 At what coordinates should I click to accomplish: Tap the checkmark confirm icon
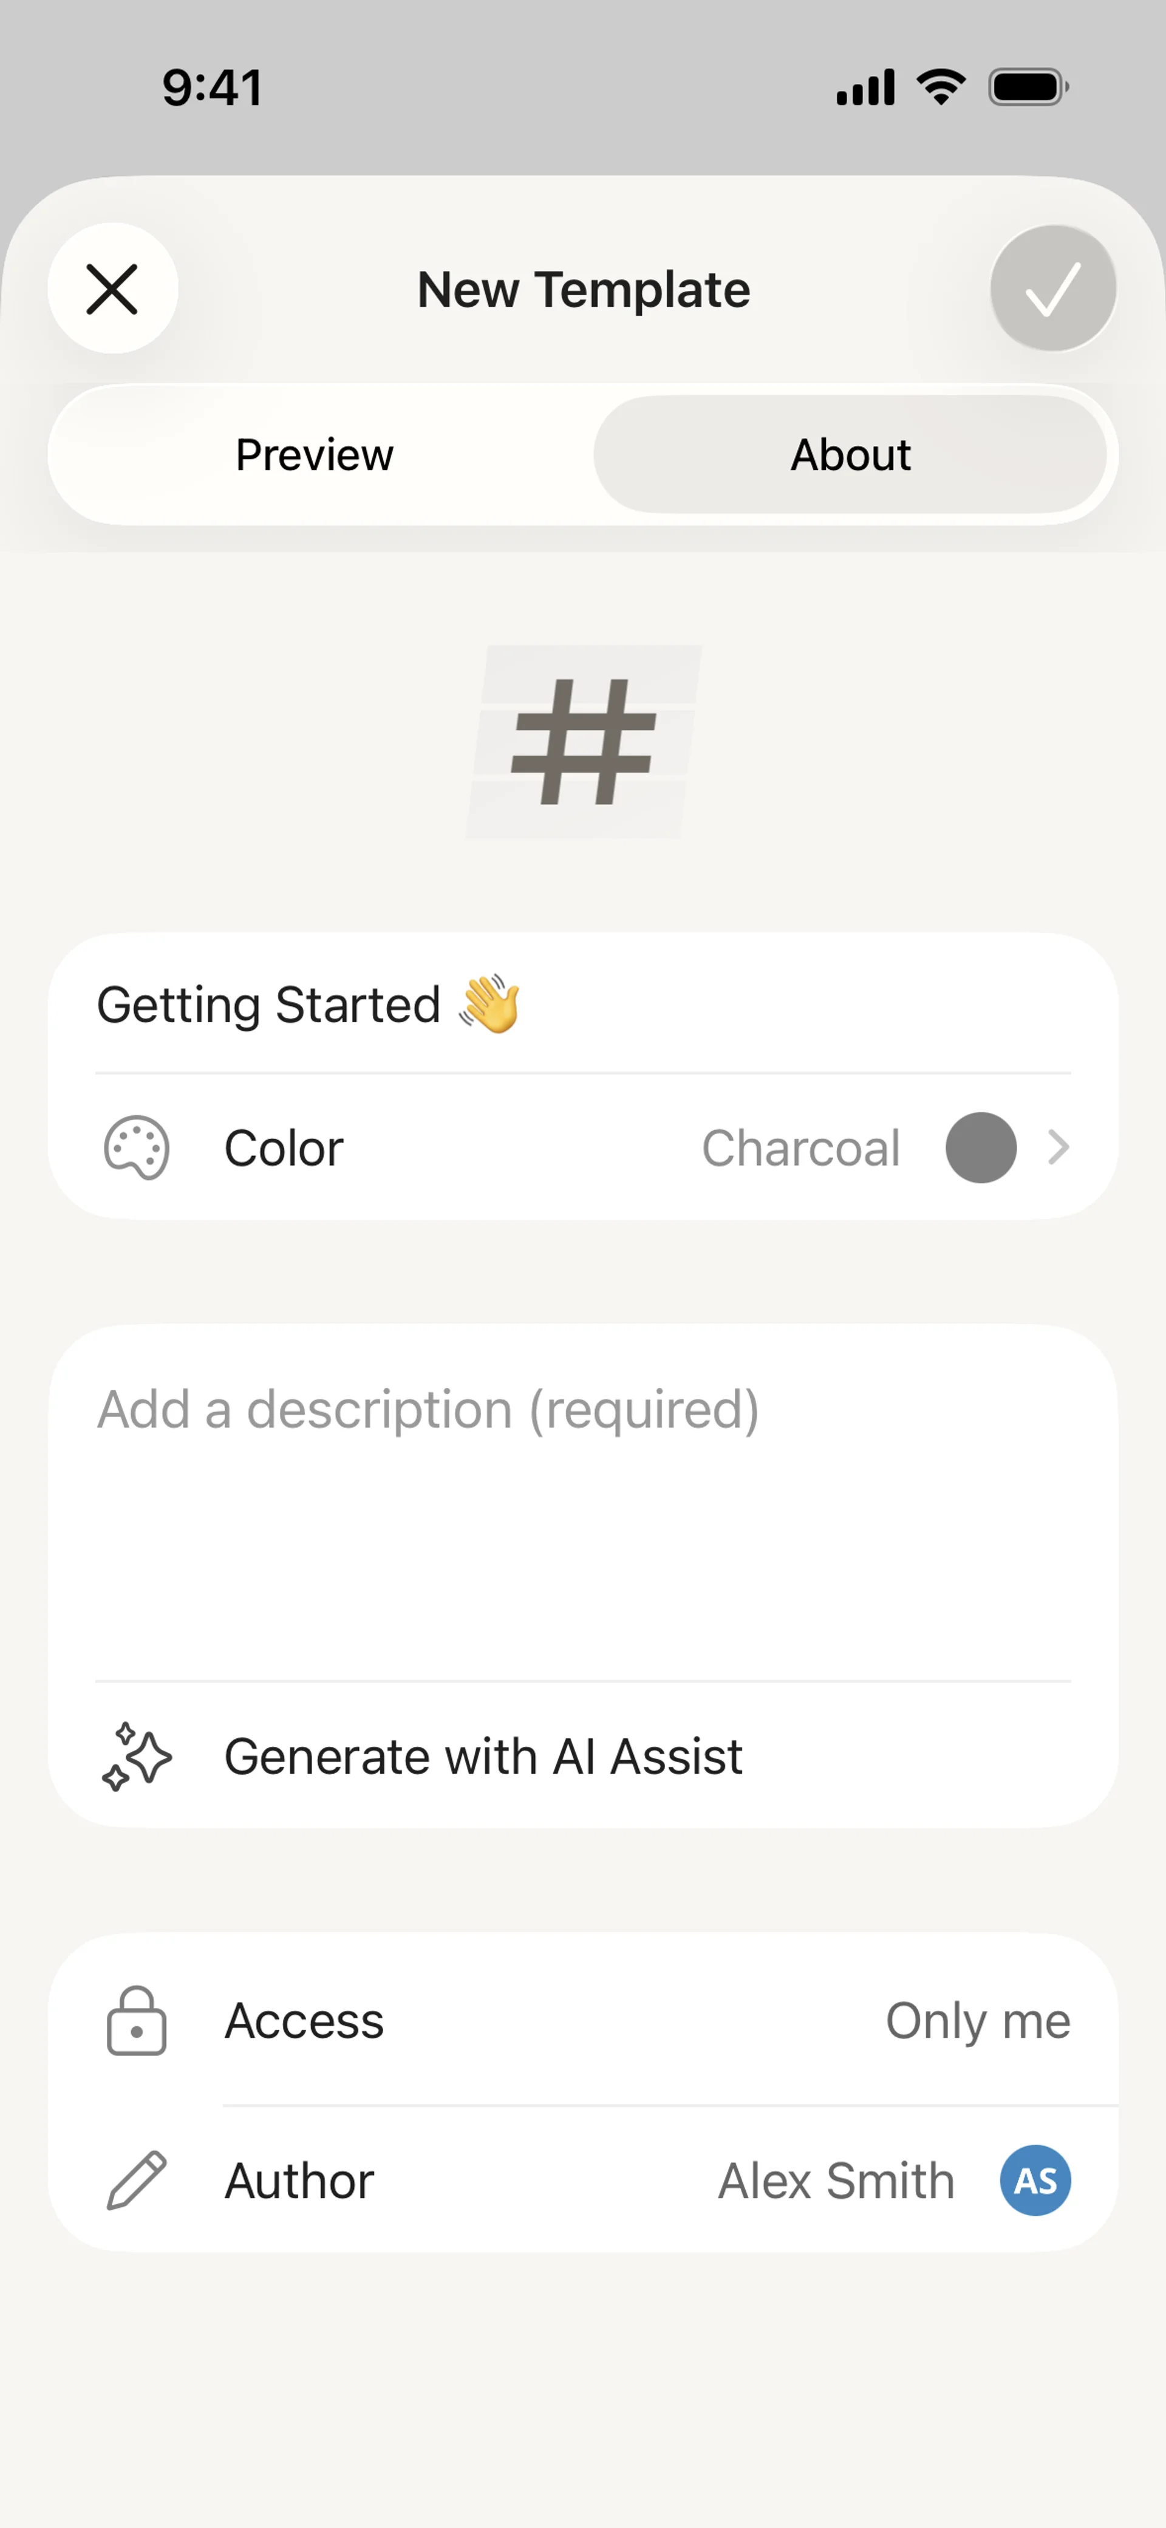pos(1052,289)
